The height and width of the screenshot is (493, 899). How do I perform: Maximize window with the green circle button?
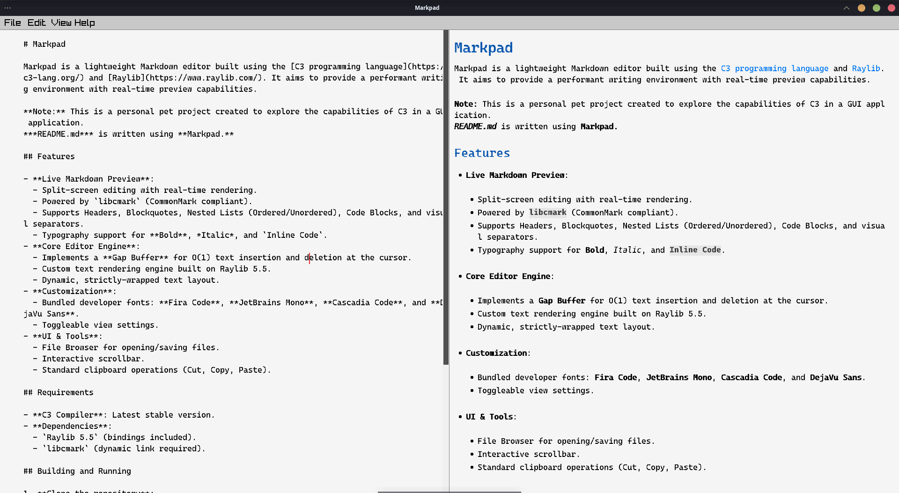click(x=877, y=8)
